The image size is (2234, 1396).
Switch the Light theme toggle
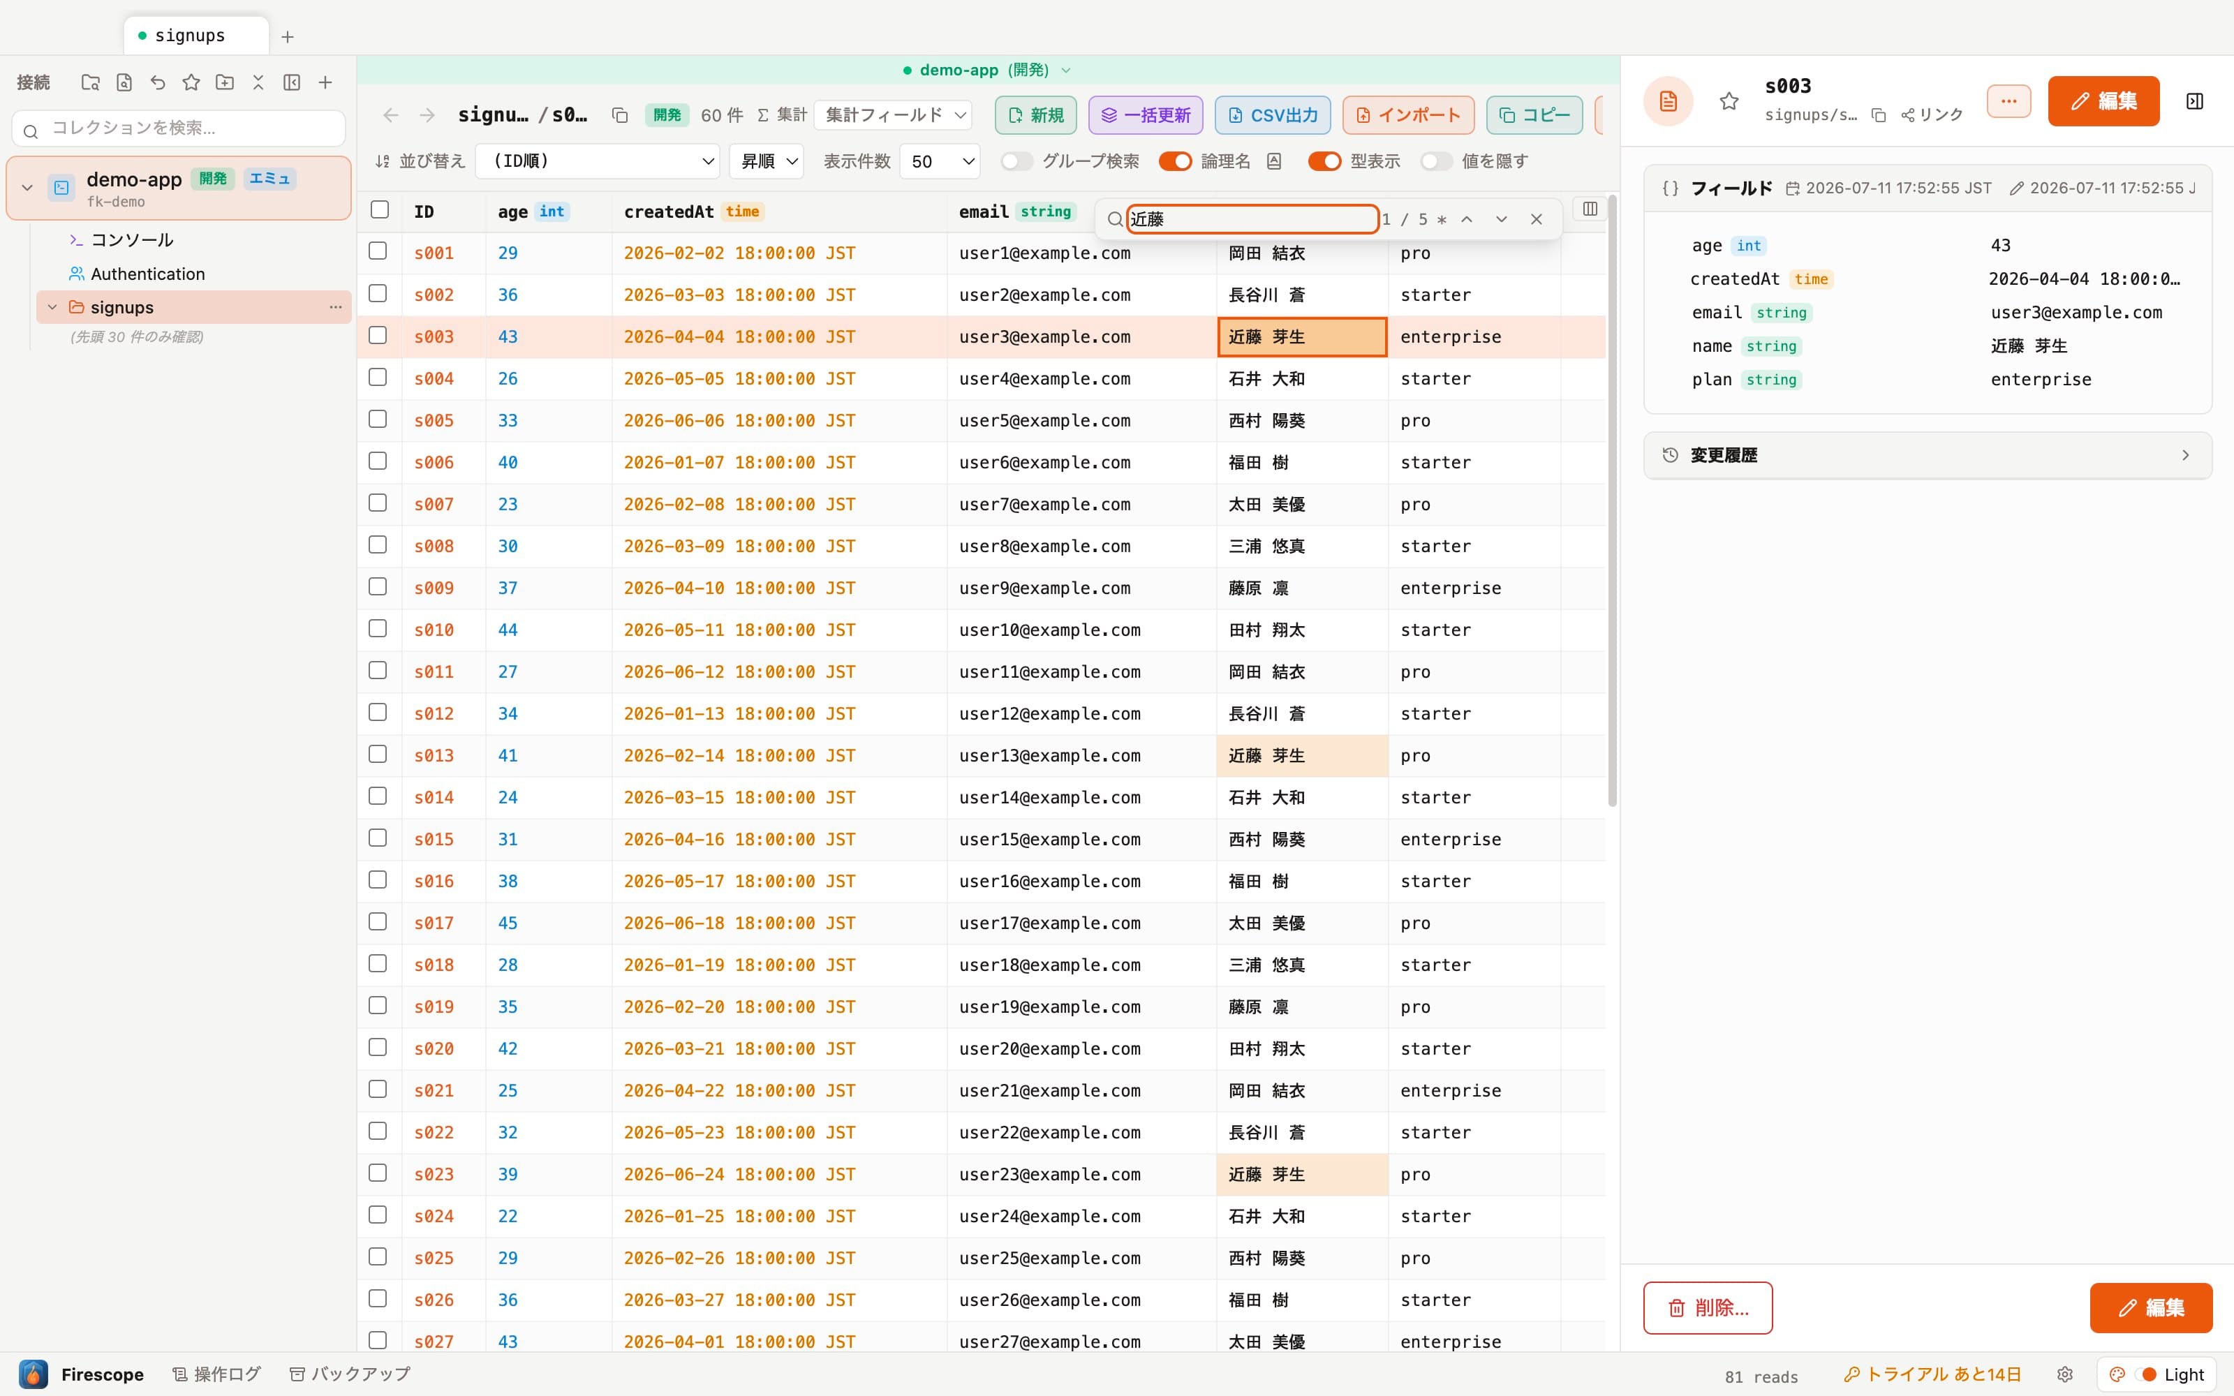2145,1374
